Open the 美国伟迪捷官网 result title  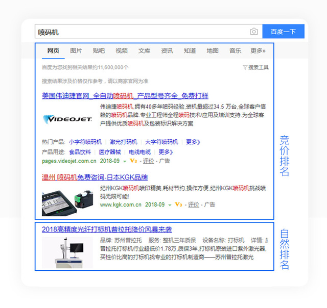pyautogui.click(x=125, y=96)
